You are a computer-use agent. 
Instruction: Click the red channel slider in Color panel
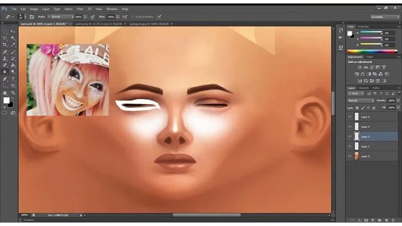[x=371, y=32]
